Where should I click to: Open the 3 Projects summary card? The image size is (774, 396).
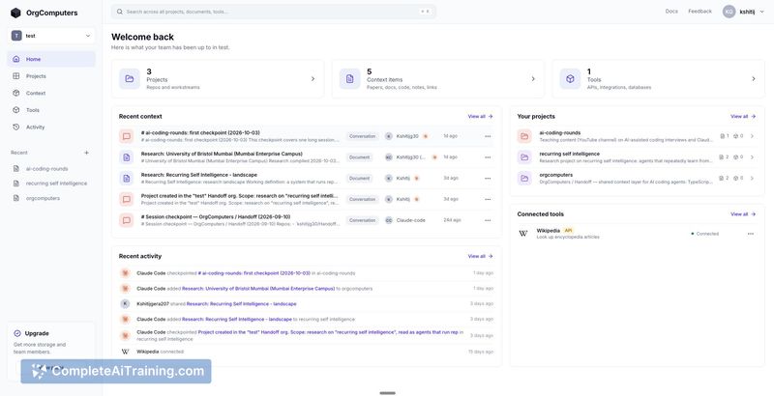pos(218,79)
